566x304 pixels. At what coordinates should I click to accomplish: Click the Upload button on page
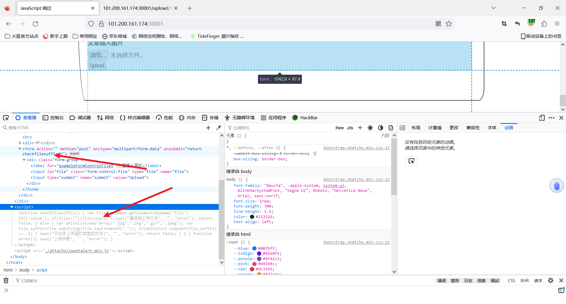coord(97,66)
